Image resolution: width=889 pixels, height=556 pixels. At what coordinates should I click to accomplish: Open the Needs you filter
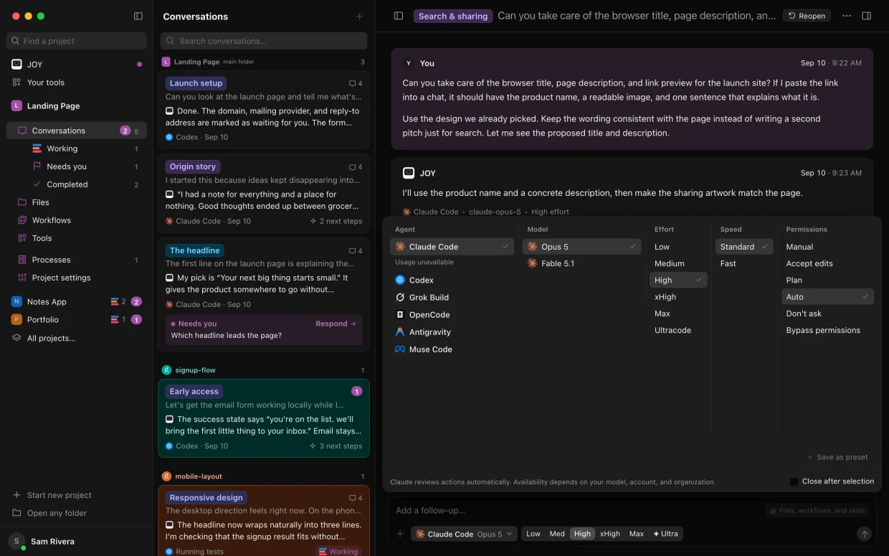(x=86, y=166)
